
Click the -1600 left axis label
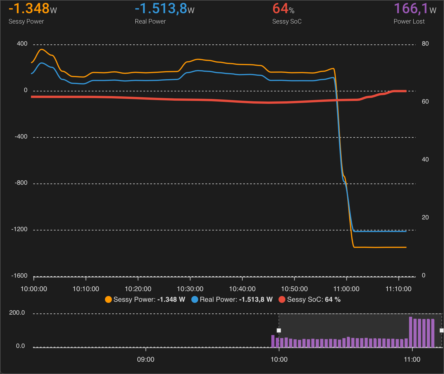pyautogui.click(x=20, y=276)
